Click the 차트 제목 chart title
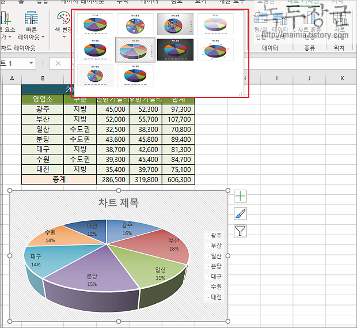The height and width of the screenshot is (328, 357). pyautogui.click(x=119, y=203)
